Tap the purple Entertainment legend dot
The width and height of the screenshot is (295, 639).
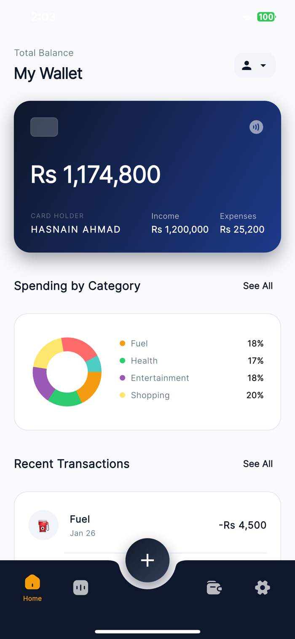click(123, 378)
